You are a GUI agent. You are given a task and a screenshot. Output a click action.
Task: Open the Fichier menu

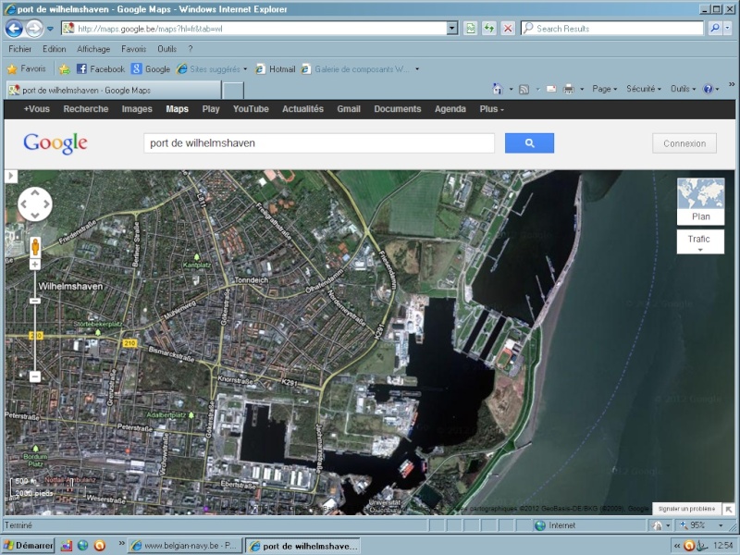pyautogui.click(x=19, y=49)
